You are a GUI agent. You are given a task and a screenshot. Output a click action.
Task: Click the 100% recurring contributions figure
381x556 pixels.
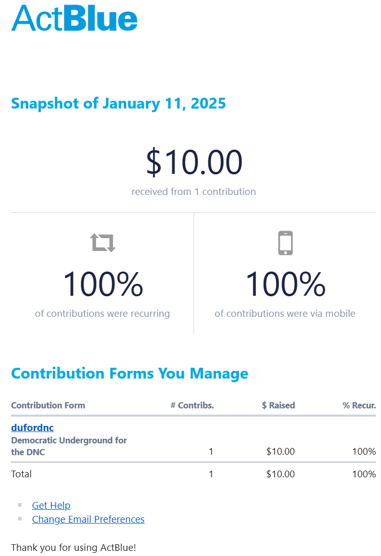click(103, 284)
